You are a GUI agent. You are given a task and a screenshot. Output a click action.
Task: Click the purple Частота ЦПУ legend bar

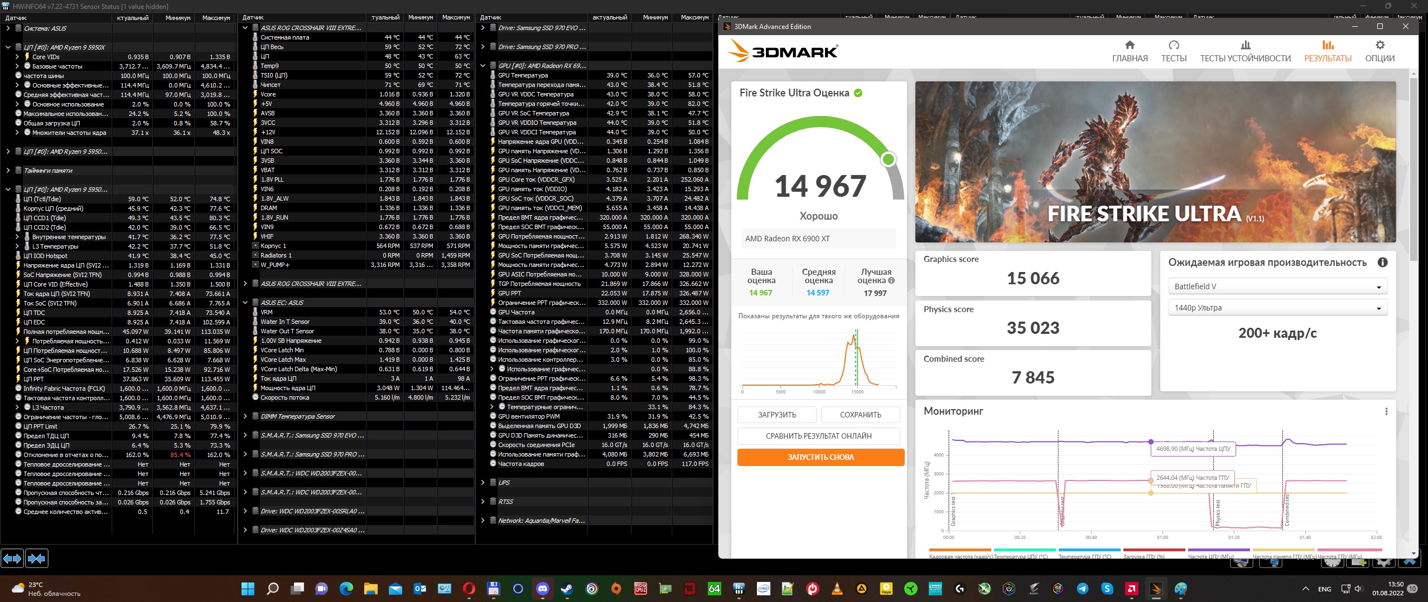(1219, 550)
